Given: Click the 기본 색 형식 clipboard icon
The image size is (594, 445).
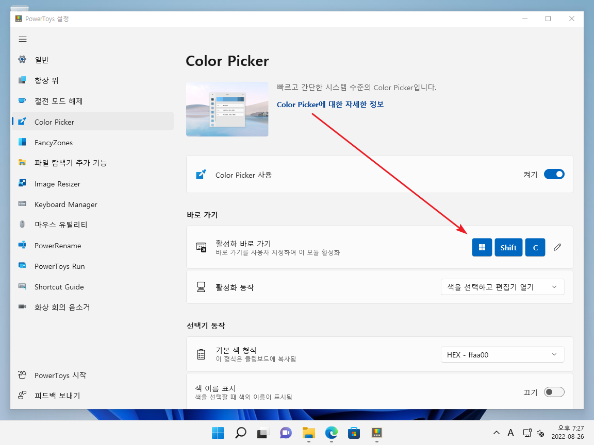Looking at the screenshot, I should tap(201, 354).
